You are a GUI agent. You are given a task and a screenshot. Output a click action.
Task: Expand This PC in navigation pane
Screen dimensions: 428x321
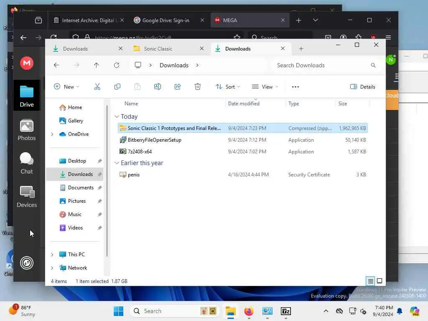coord(52,255)
